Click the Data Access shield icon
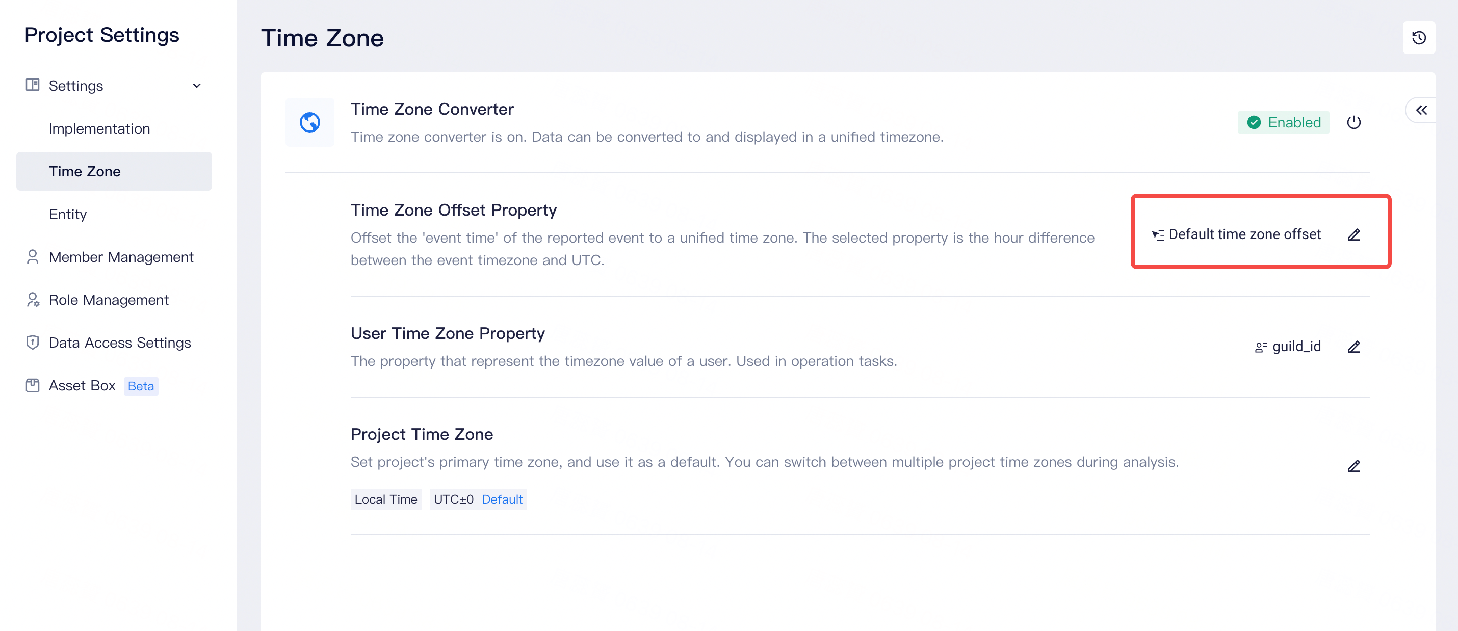 pyautogui.click(x=32, y=343)
